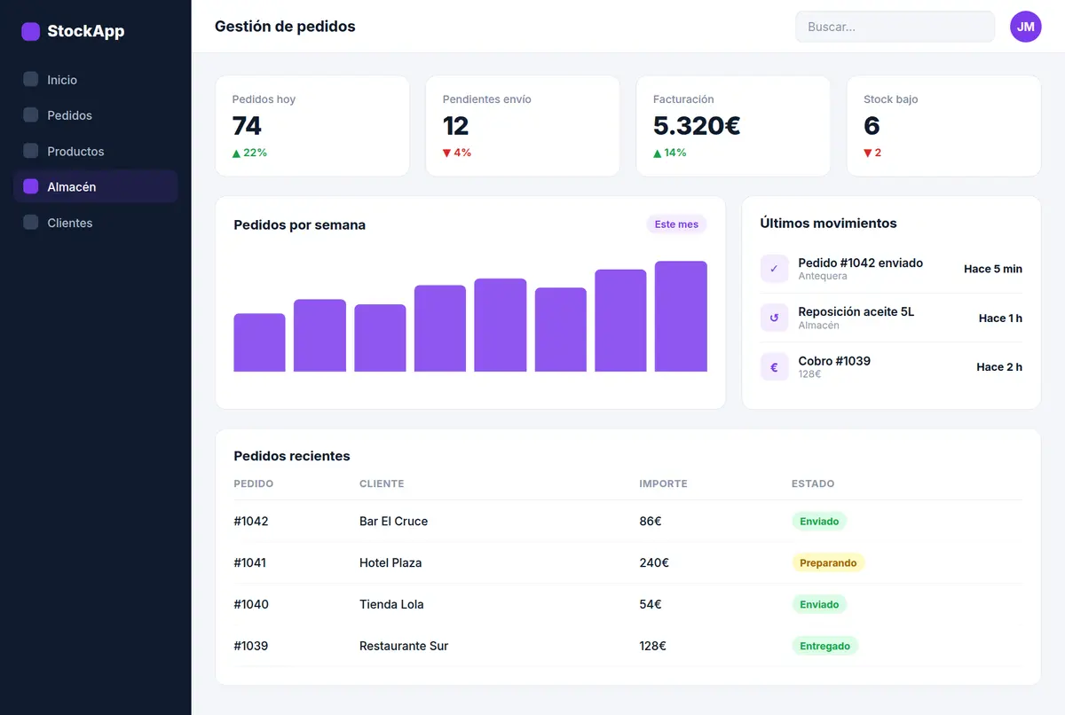Screen dimensions: 1065x715
Task: Click the 240€ amount cell
Action: pyautogui.click(x=654, y=562)
